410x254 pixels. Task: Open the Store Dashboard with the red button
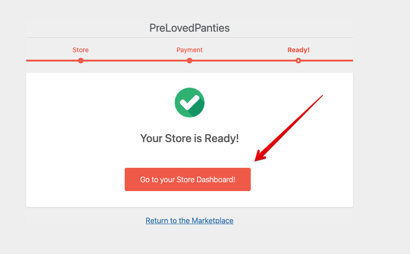click(x=188, y=179)
